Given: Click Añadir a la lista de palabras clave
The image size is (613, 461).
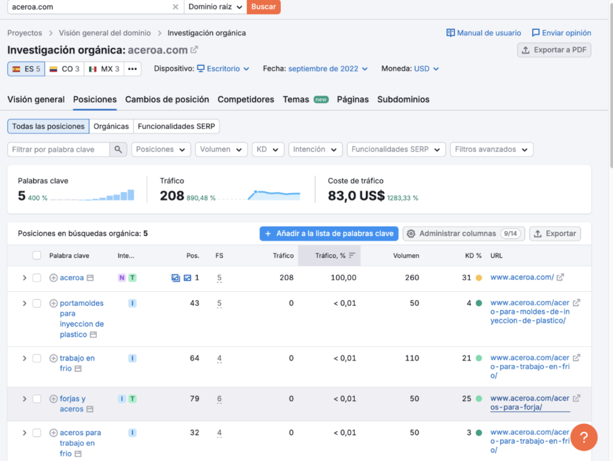Looking at the screenshot, I should [329, 234].
